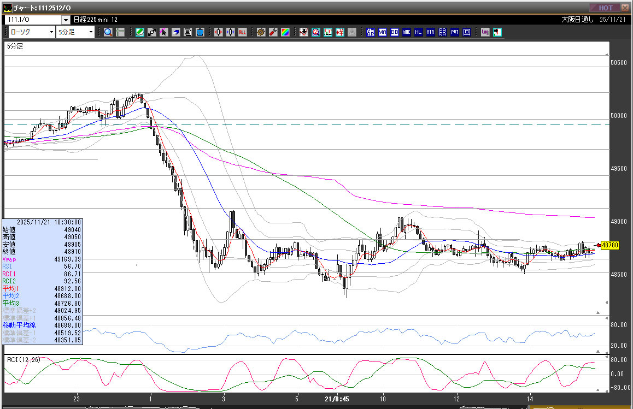
Task: Open the red wrench settings icon
Action: click(273, 32)
